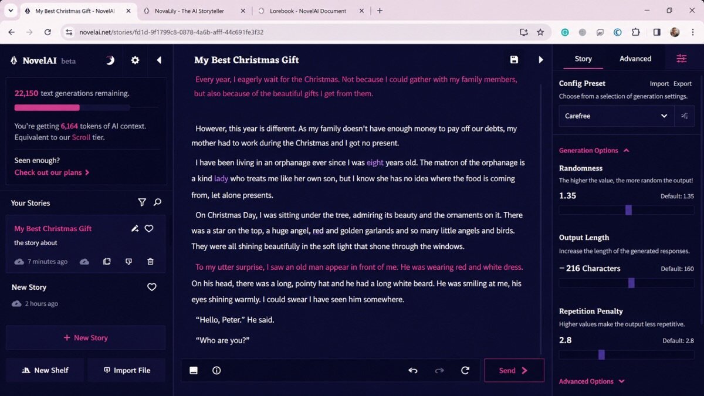Delete My Best Christmas Gift with trash icon
Image resolution: width=704 pixels, height=396 pixels.
click(150, 262)
